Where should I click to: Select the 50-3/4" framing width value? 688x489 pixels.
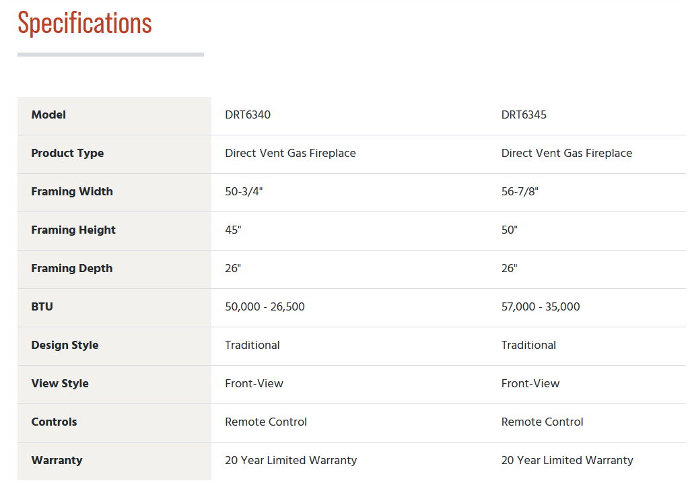tap(244, 192)
